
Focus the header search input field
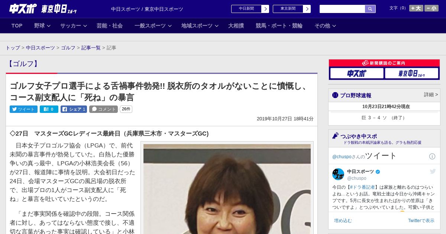[342, 9]
